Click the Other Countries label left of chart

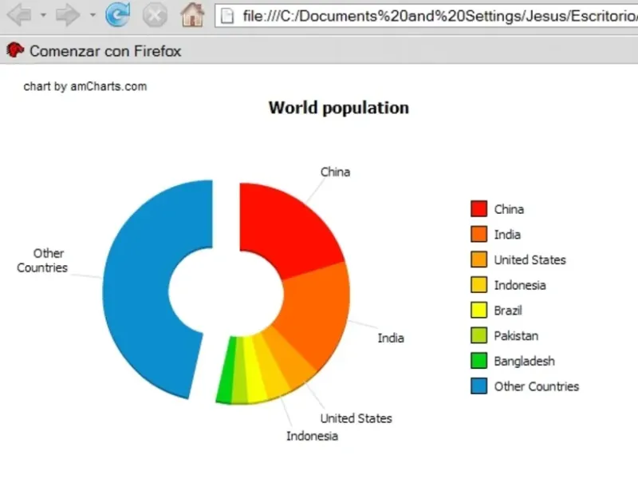[x=42, y=261]
